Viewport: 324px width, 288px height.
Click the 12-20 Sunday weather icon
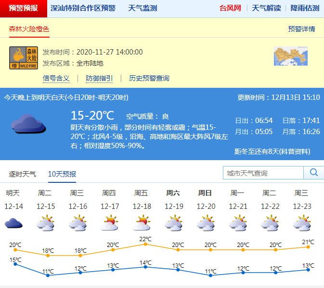pos(206,223)
